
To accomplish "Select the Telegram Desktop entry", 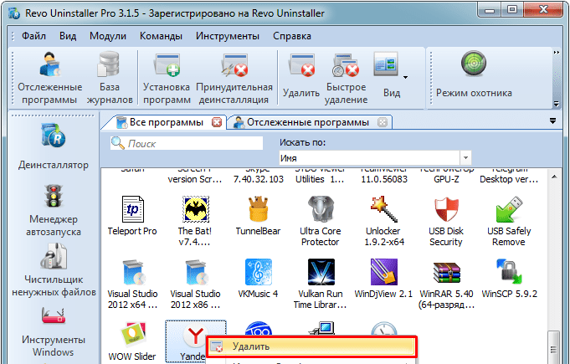I will [509, 176].
